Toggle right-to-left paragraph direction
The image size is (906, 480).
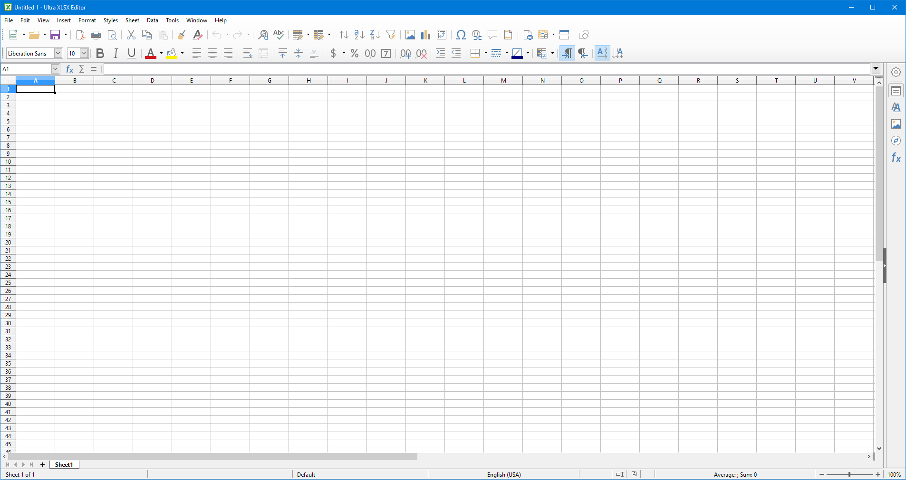(583, 53)
